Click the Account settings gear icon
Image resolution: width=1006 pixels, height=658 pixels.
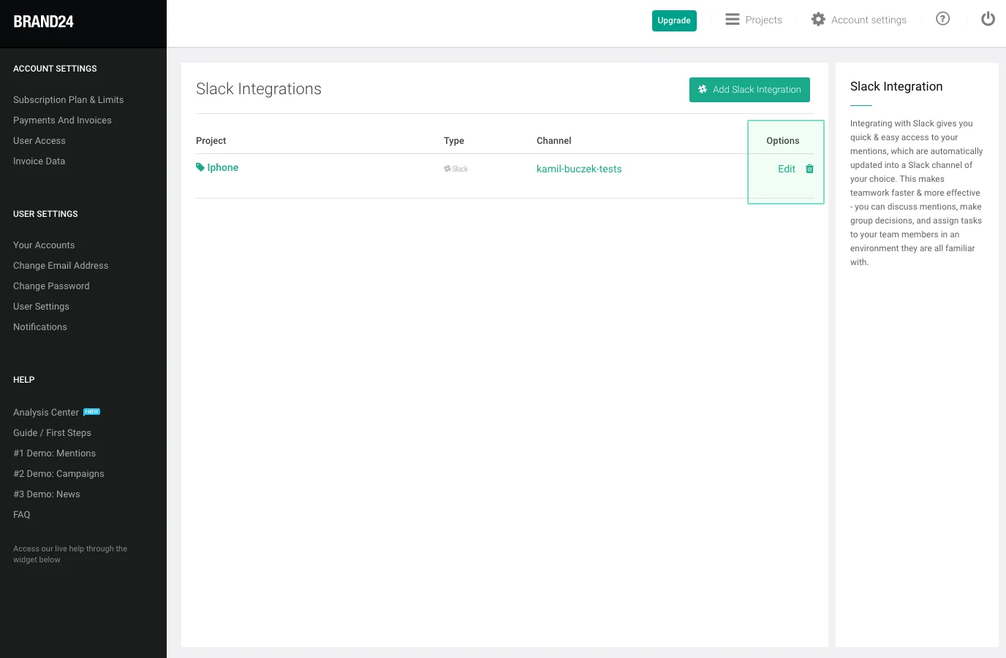(818, 20)
